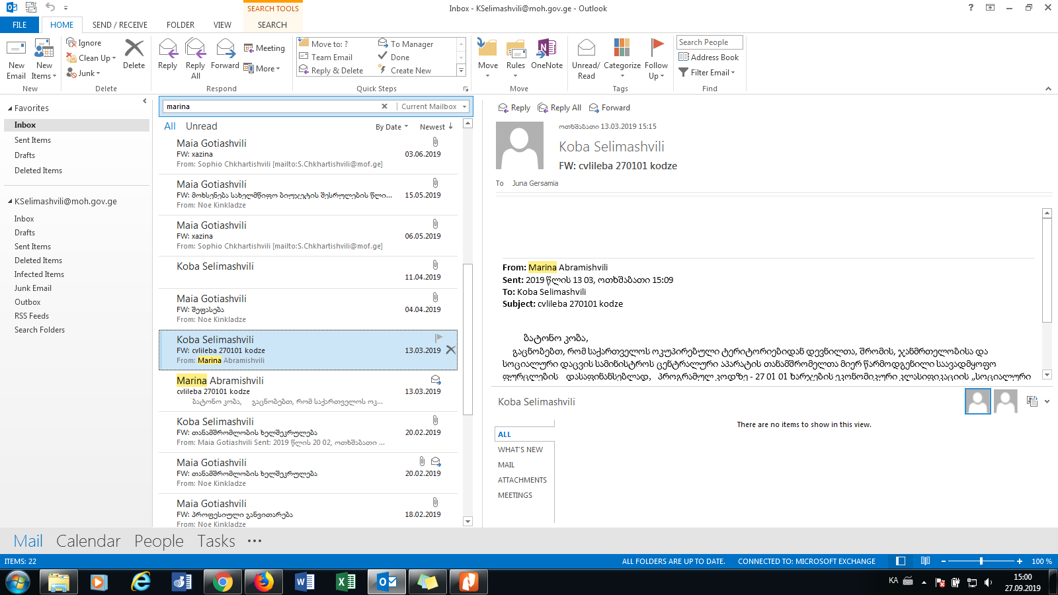
Task: Toggle the flag on selected message
Action: [x=438, y=338]
